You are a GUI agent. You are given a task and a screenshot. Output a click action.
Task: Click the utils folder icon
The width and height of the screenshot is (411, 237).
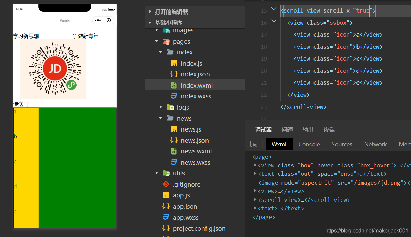(166, 173)
